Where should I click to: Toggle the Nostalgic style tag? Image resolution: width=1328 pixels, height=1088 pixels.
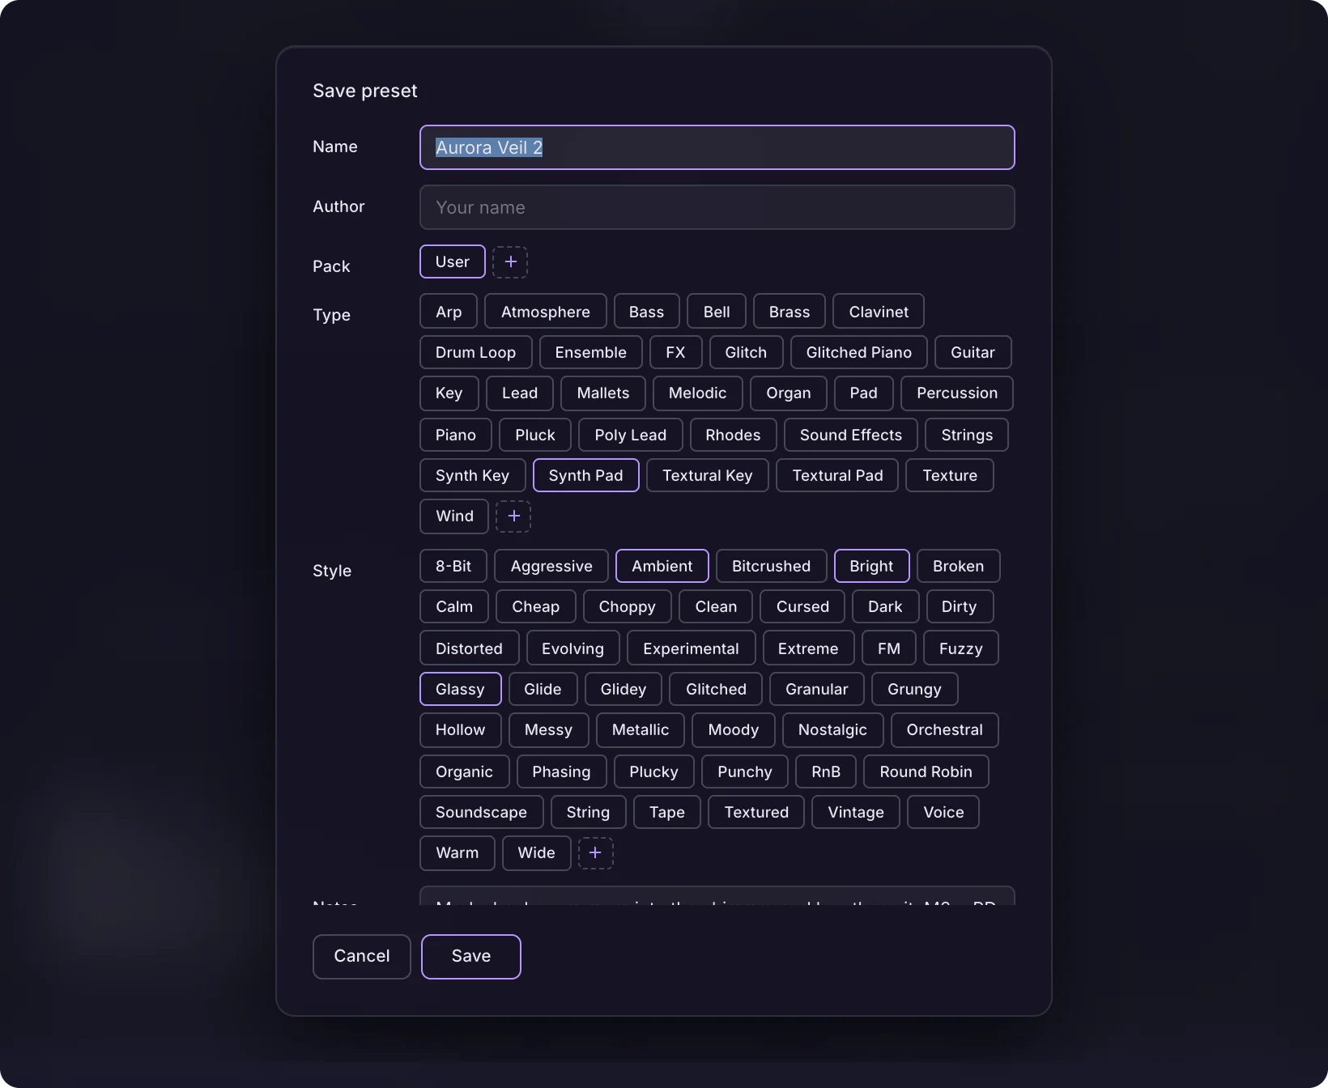point(832,729)
